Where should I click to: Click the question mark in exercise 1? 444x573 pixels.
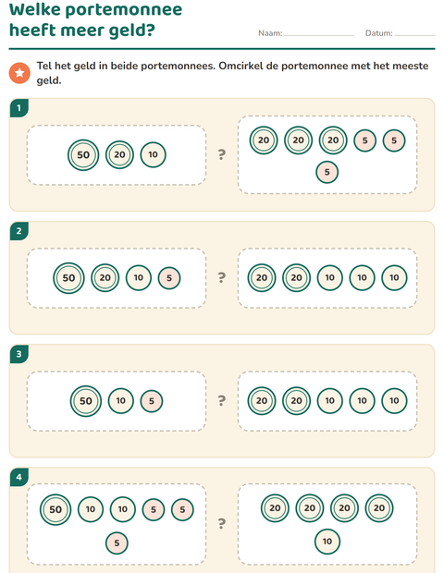pos(222,154)
